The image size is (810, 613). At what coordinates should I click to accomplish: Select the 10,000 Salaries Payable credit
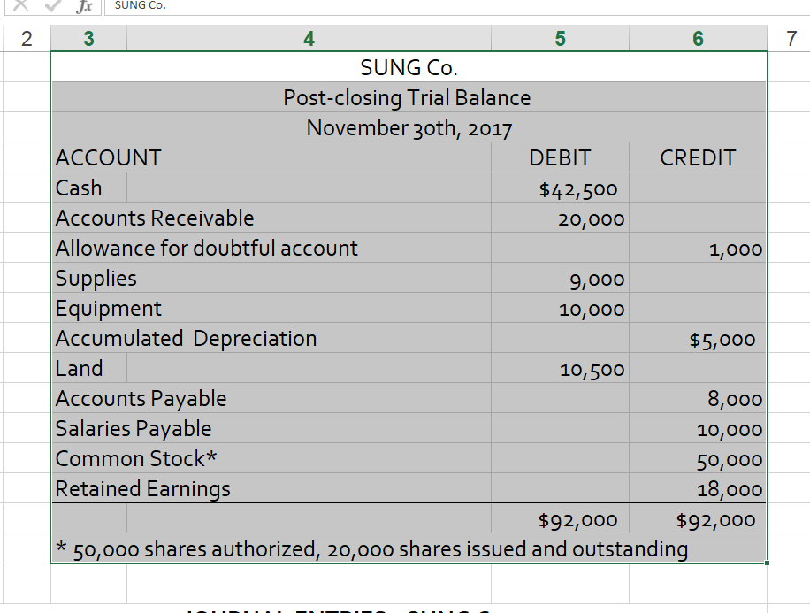[x=698, y=427]
